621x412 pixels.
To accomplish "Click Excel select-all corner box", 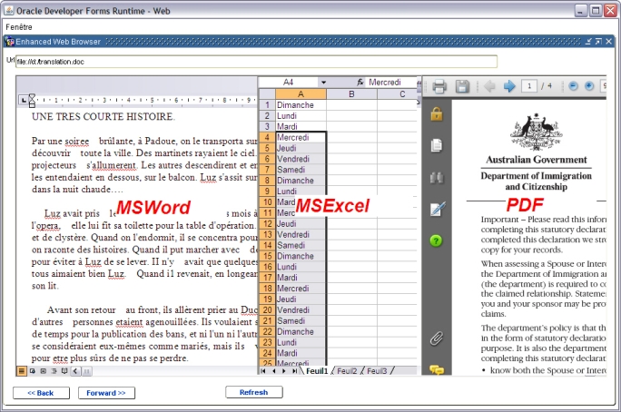I will pyautogui.click(x=267, y=94).
